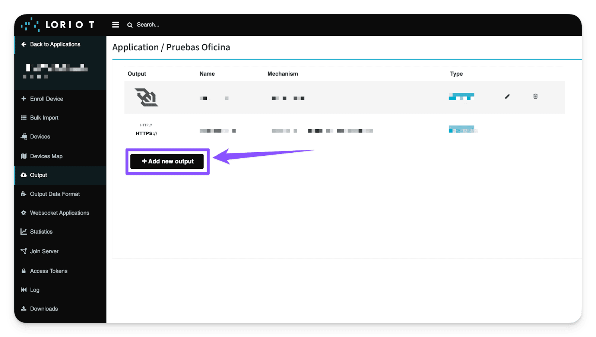
Task: Click the Bulk Import list icon
Action: (x=24, y=118)
